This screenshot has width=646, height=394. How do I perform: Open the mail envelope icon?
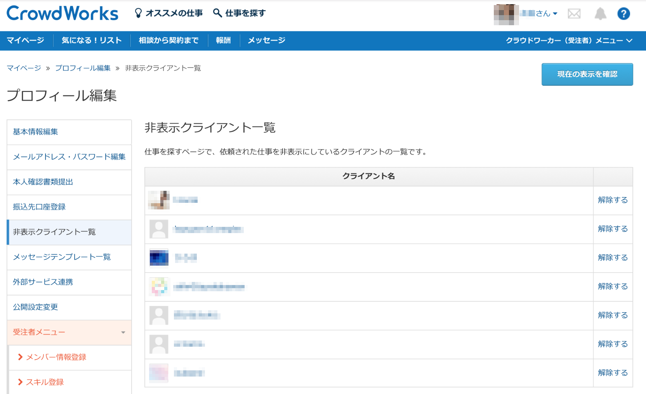[x=574, y=14]
